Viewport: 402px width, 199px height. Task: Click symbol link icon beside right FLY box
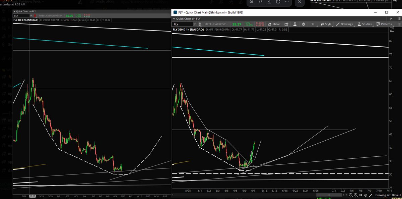[x=200, y=24]
